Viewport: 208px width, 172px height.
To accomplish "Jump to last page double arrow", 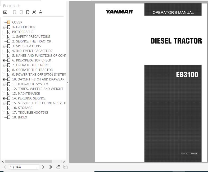I will coord(50,167).
